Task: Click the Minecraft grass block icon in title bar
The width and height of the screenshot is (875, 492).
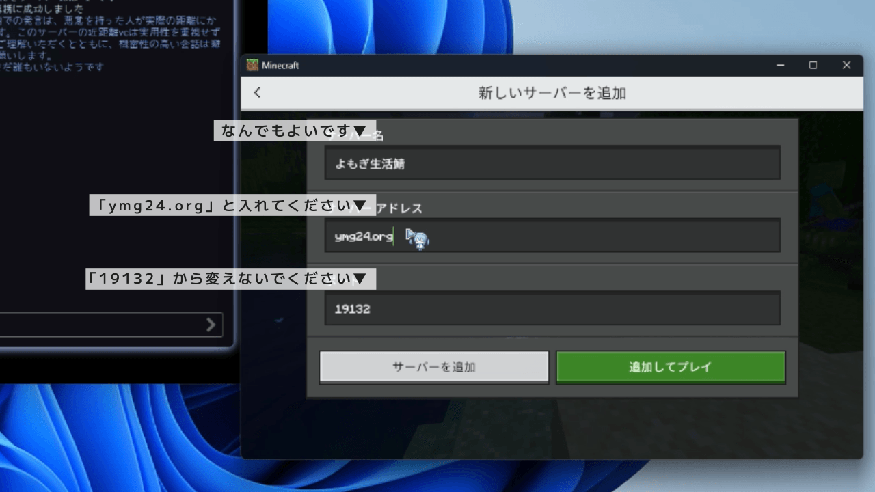Action: click(253, 66)
